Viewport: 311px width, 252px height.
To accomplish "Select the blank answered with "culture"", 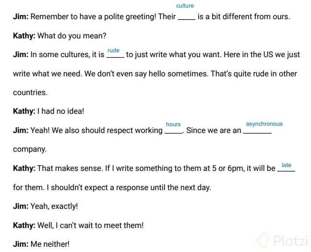I will pos(186,17).
